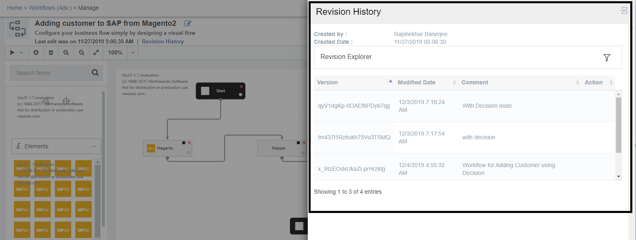Edit the workflow name with the pencil icon
The height and width of the screenshot is (240, 636).
[x=187, y=23]
